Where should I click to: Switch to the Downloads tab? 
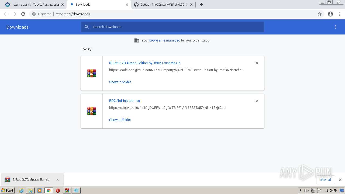coord(99,5)
